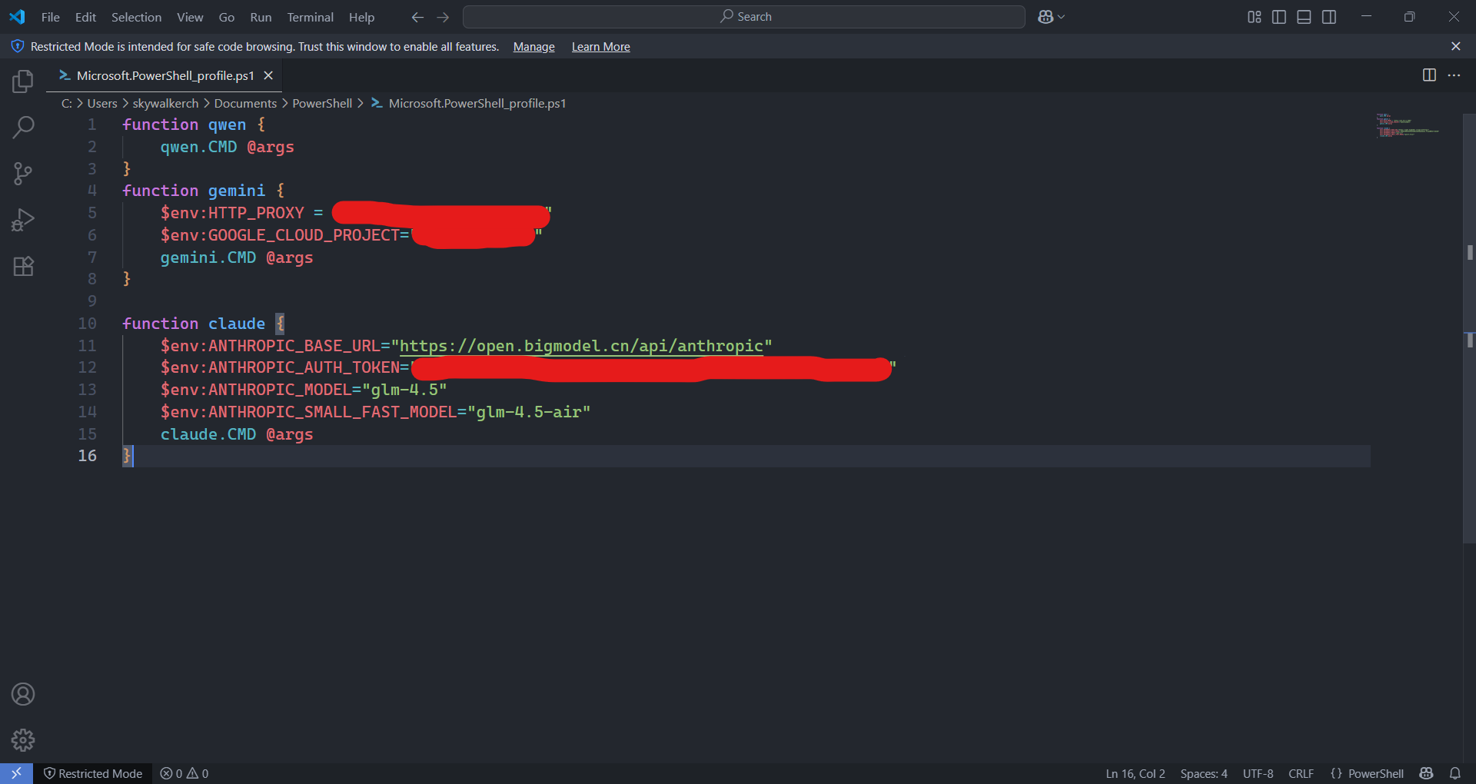The image size is (1476, 784).
Task: Open the Explorer view in activity bar
Action: 23,81
